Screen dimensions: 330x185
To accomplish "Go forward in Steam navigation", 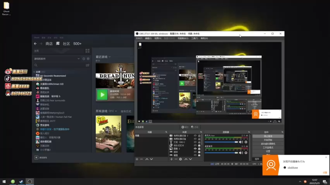I will point(41,44).
